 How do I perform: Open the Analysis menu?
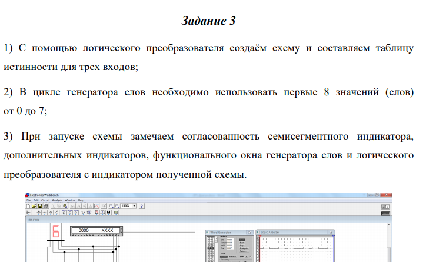click(x=58, y=200)
